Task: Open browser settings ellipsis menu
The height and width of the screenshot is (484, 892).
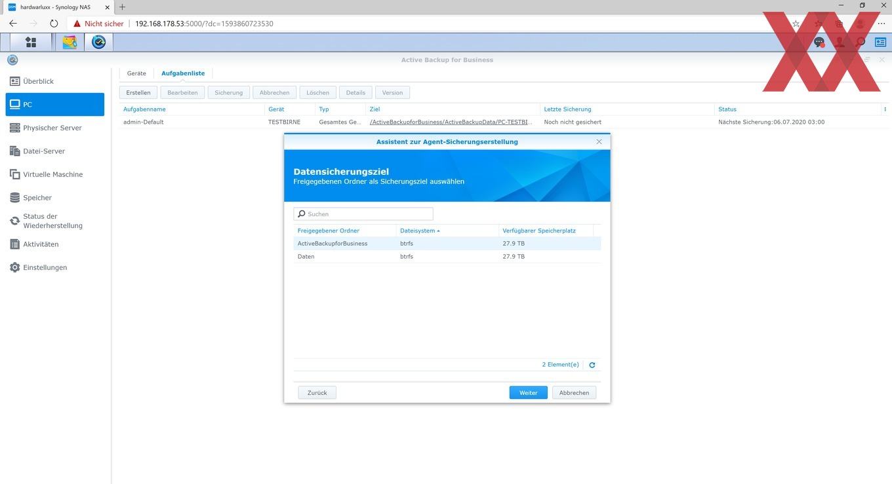Action: tap(881, 24)
